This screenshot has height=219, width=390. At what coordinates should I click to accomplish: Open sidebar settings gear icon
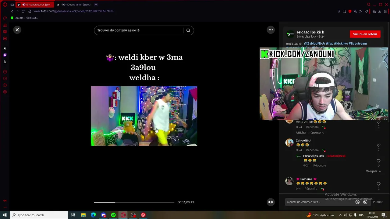tap(5, 92)
